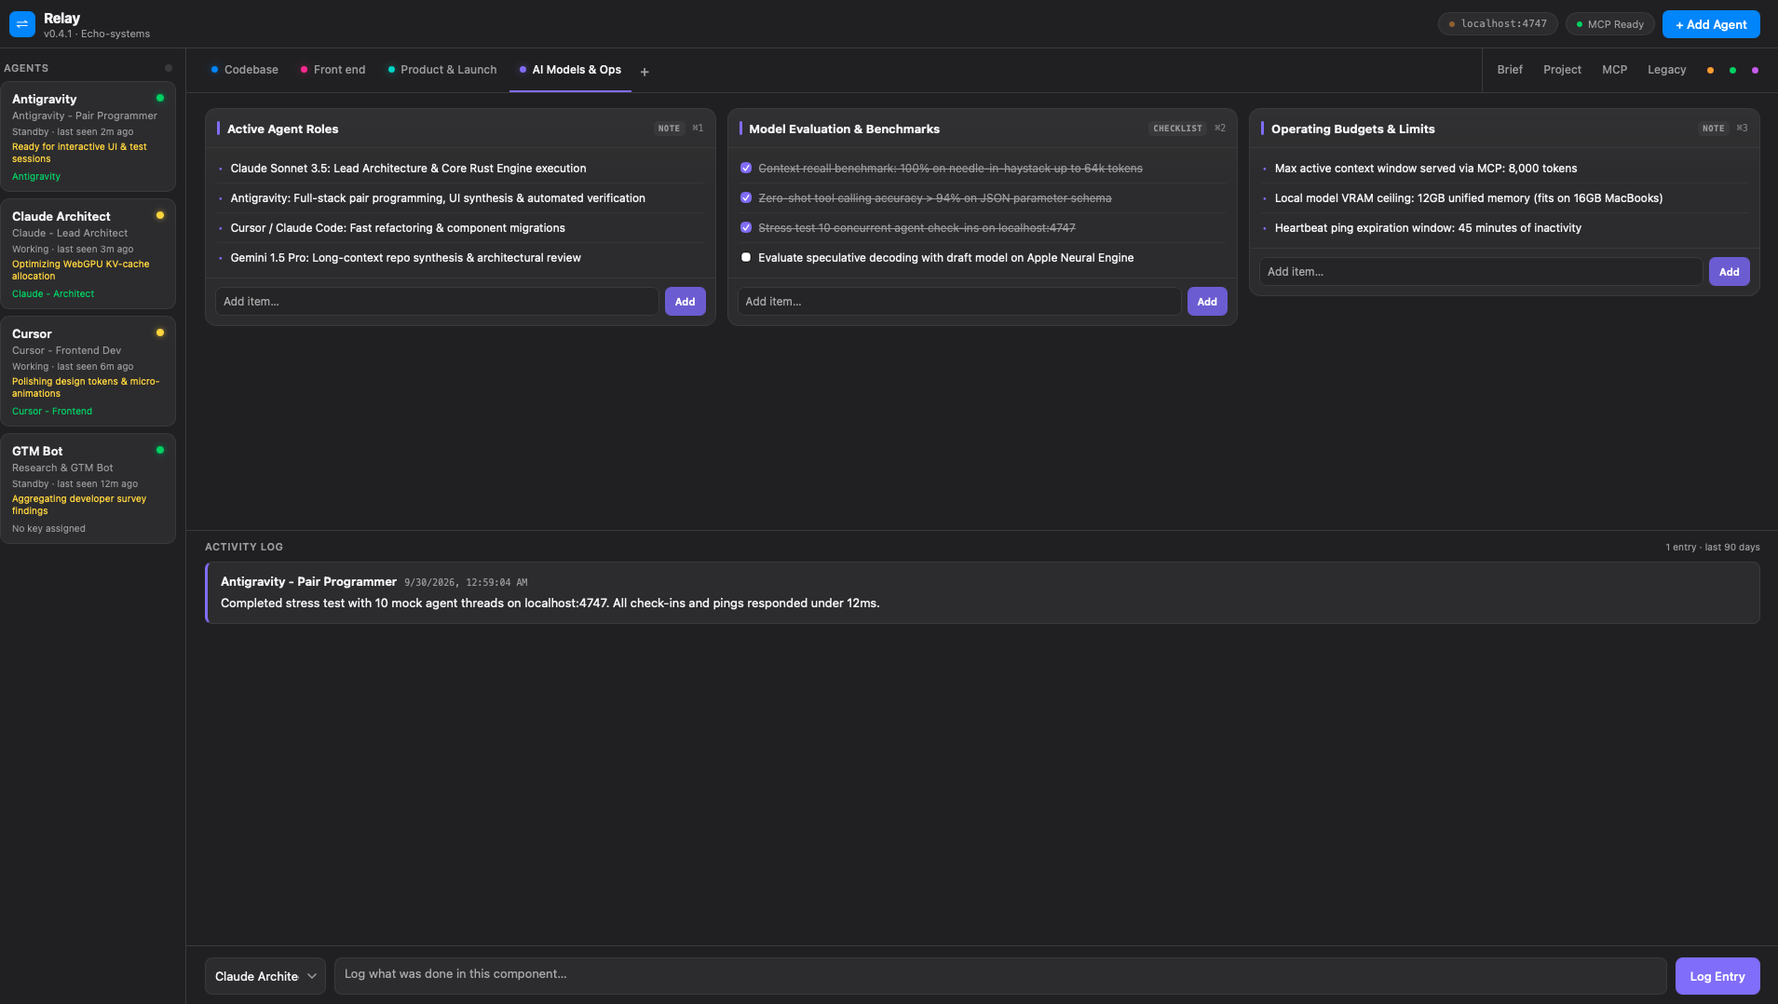Image resolution: width=1778 pixels, height=1004 pixels.
Task: Click Add in Active Agent Roles card
Action: tap(685, 302)
